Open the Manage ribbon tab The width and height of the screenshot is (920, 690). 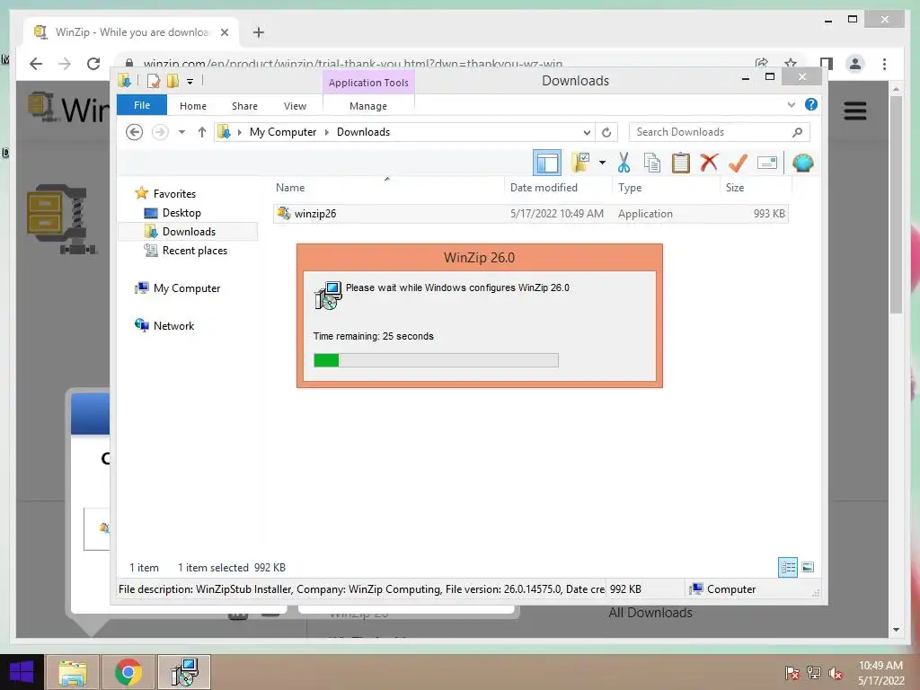367,106
